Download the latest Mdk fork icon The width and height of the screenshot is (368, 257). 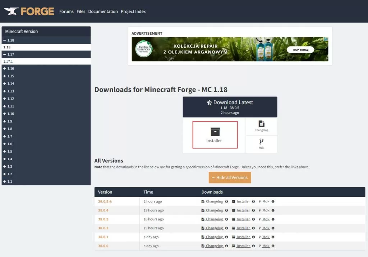point(262,141)
